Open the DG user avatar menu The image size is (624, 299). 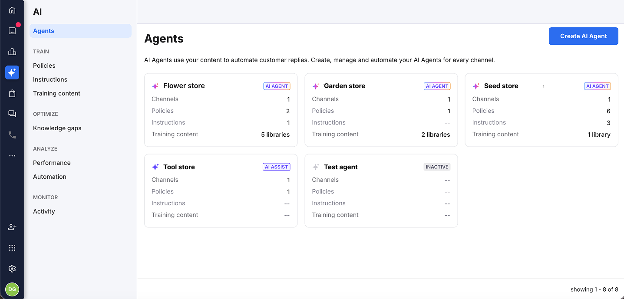click(12, 289)
